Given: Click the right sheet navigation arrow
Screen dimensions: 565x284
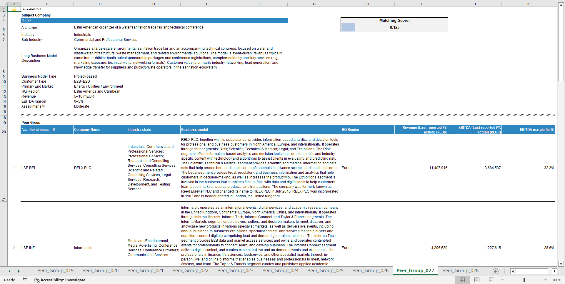Looking at the screenshot, I should pos(19,271).
